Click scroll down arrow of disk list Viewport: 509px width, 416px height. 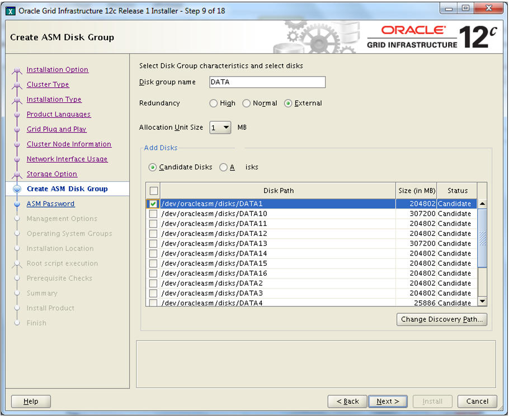click(482, 301)
